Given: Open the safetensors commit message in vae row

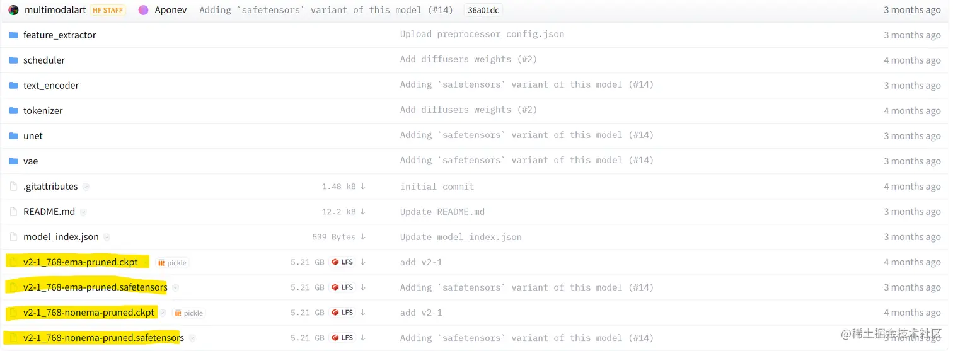Looking at the screenshot, I should pos(527,160).
